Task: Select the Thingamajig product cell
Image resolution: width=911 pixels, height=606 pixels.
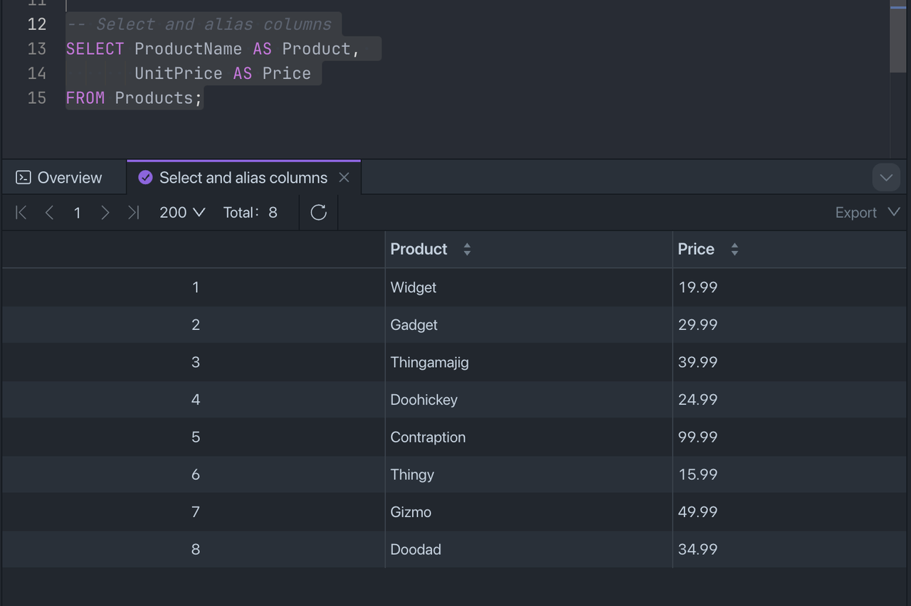Action: (x=429, y=363)
